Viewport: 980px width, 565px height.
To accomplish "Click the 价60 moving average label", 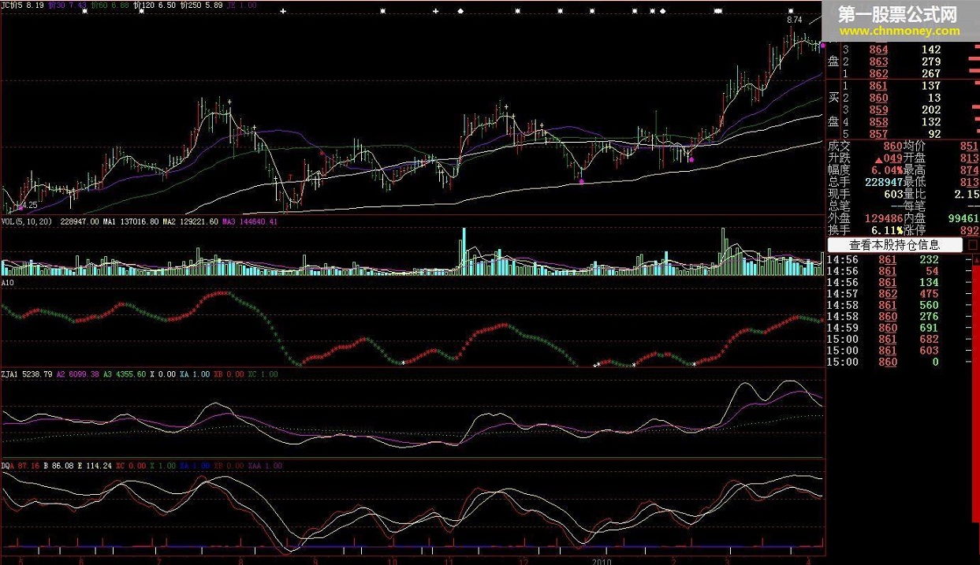I will tap(108, 5).
